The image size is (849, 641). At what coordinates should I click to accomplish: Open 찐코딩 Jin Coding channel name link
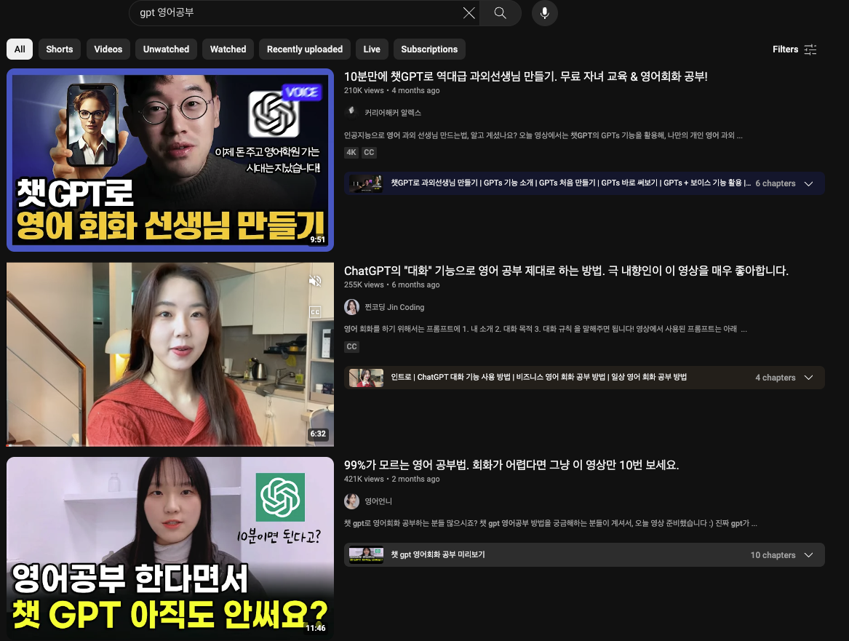(394, 307)
